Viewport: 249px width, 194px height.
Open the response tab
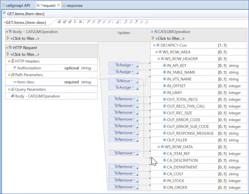click(72, 6)
